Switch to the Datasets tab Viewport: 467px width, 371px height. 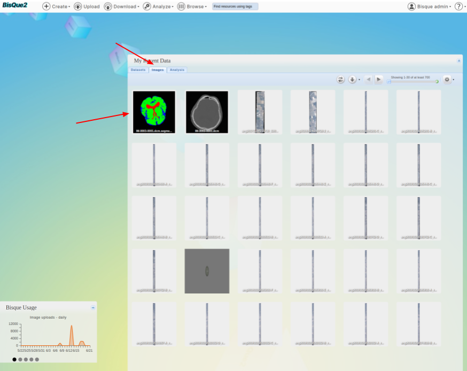coord(138,70)
